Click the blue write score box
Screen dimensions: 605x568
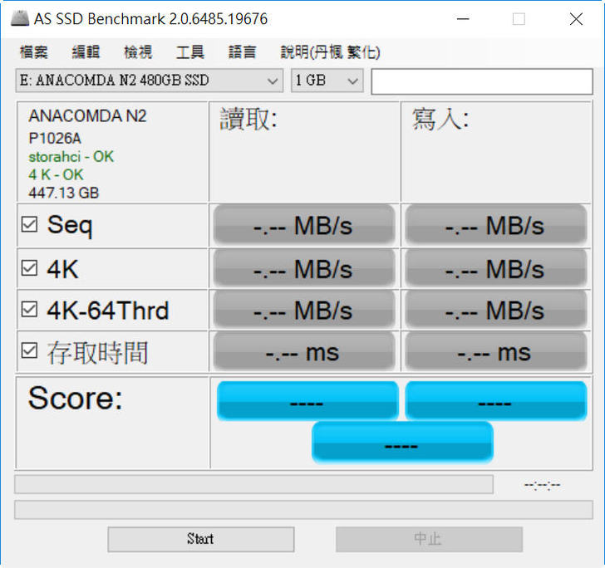496,400
